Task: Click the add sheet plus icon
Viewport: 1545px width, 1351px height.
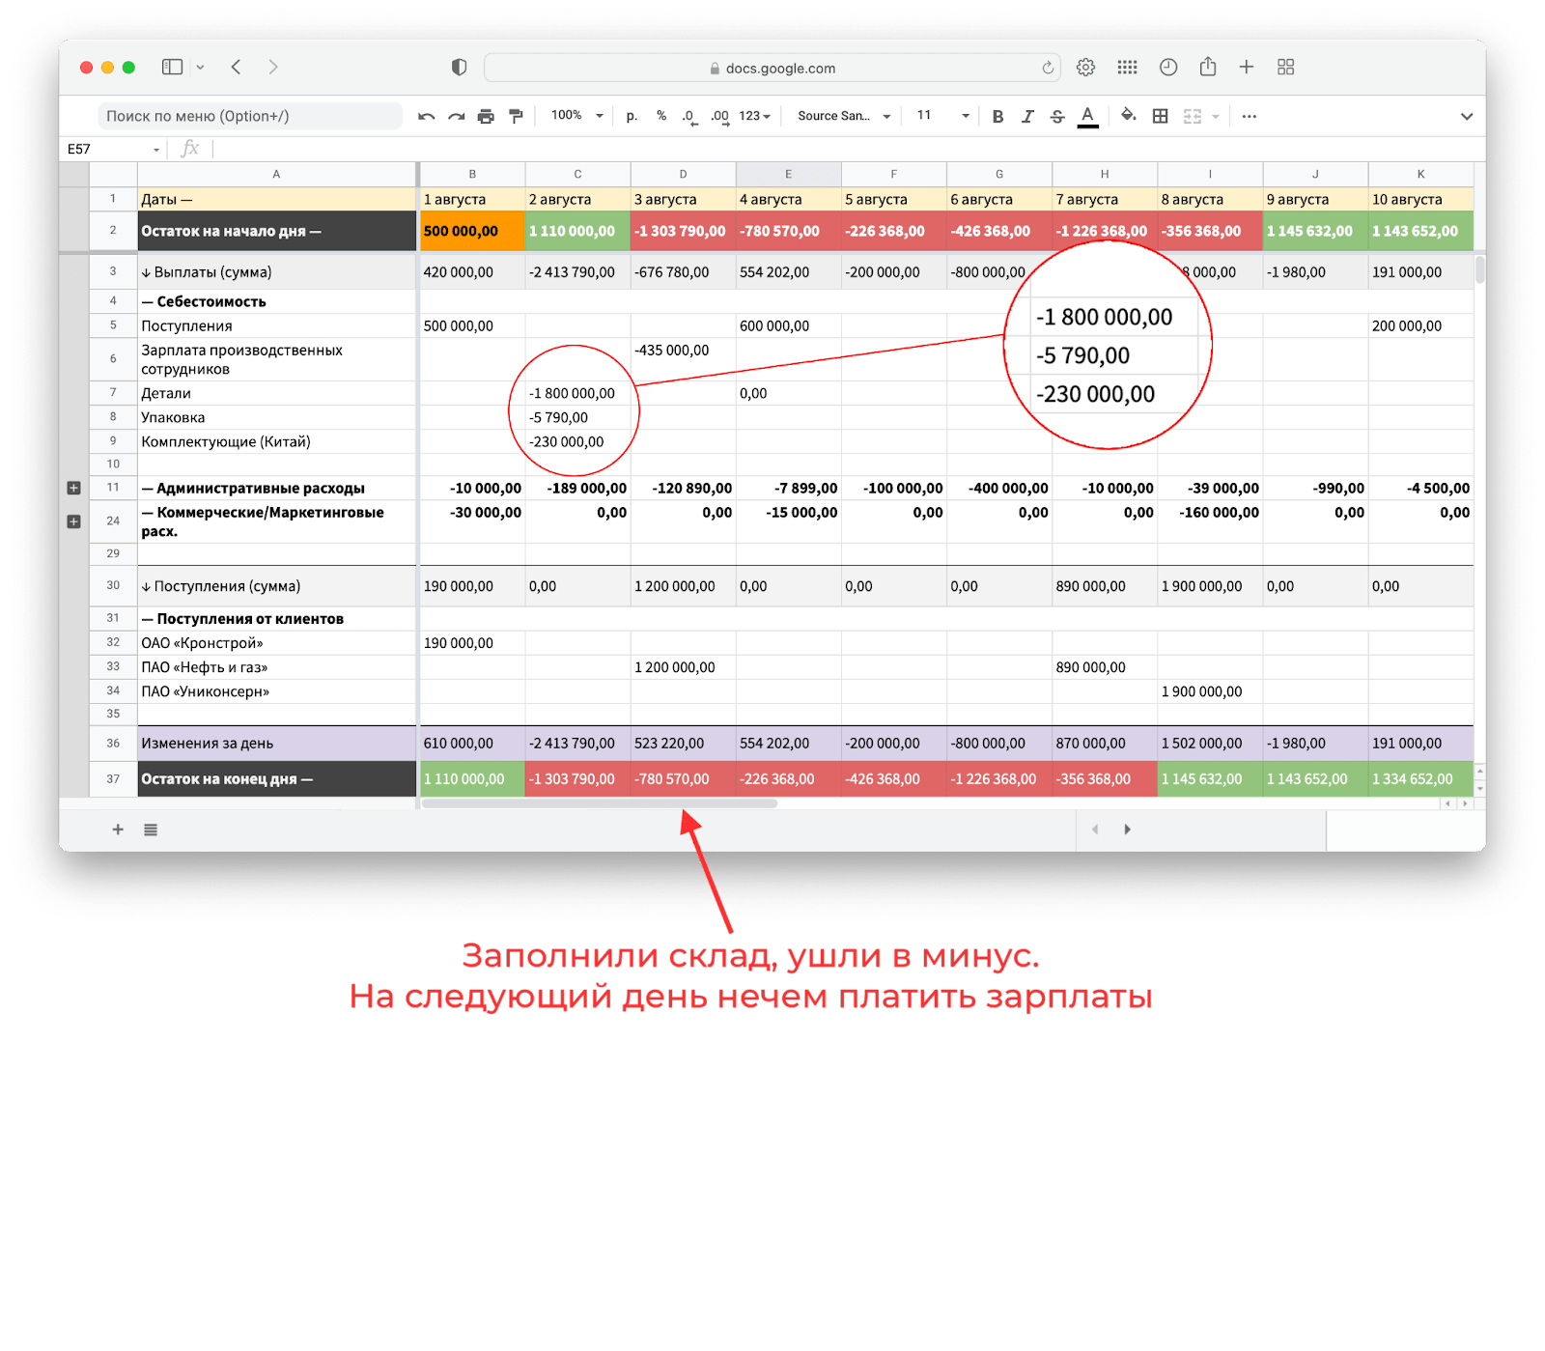Action: click(x=118, y=830)
